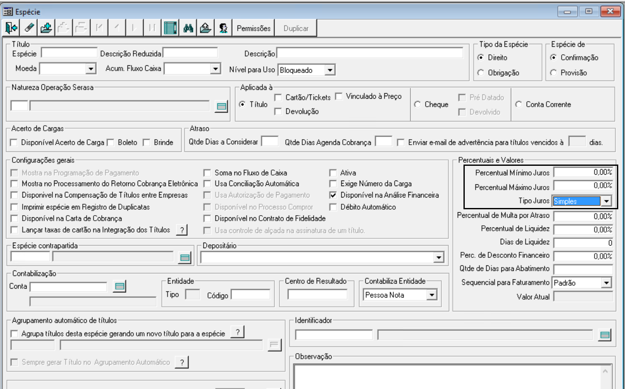625x389 pixels.
Task: Tick the Devolução checkbox
Action: coord(278,111)
